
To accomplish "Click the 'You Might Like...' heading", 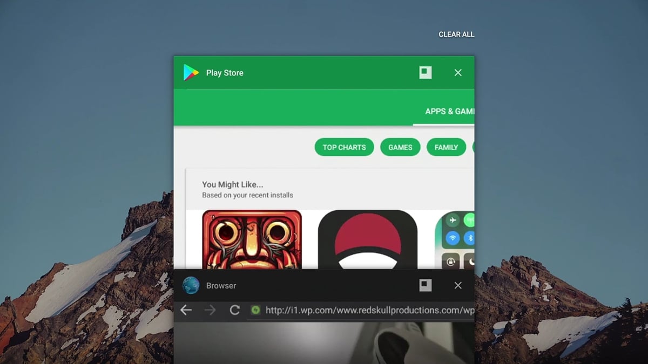I will [233, 184].
